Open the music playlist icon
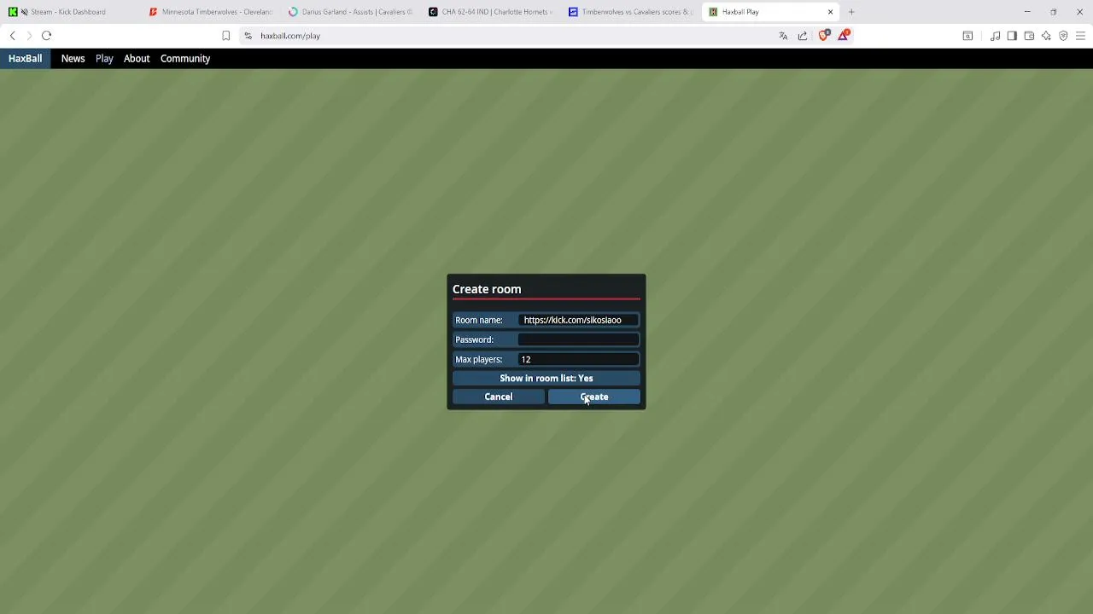This screenshot has height=614, width=1093. tap(995, 36)
